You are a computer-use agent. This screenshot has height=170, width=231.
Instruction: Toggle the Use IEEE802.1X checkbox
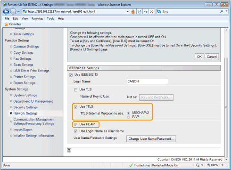coord(71,75)
